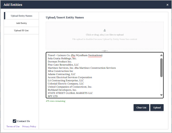Click the '475 rows remaining' text
The image size is (172, 133).
pos(55,101)
